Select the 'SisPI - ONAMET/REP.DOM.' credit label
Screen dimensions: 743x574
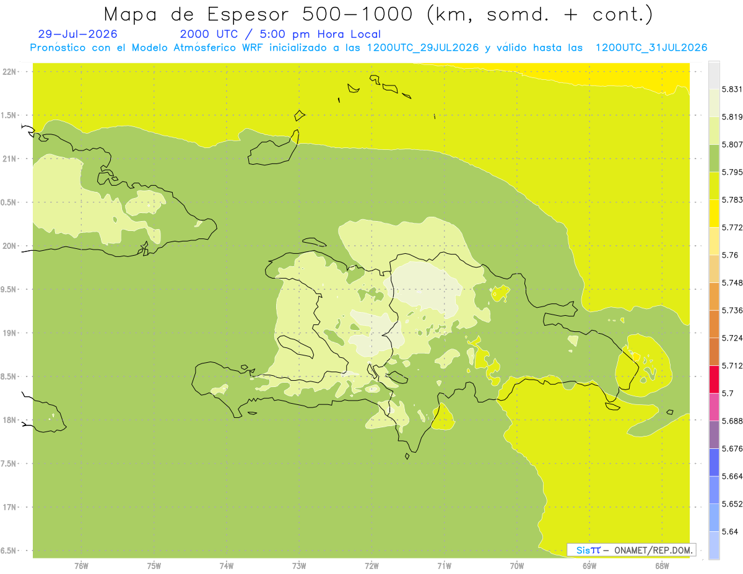632,550
